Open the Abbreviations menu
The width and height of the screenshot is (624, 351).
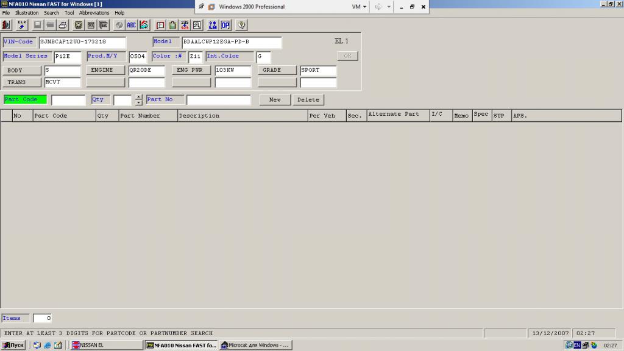pos(94,13)
